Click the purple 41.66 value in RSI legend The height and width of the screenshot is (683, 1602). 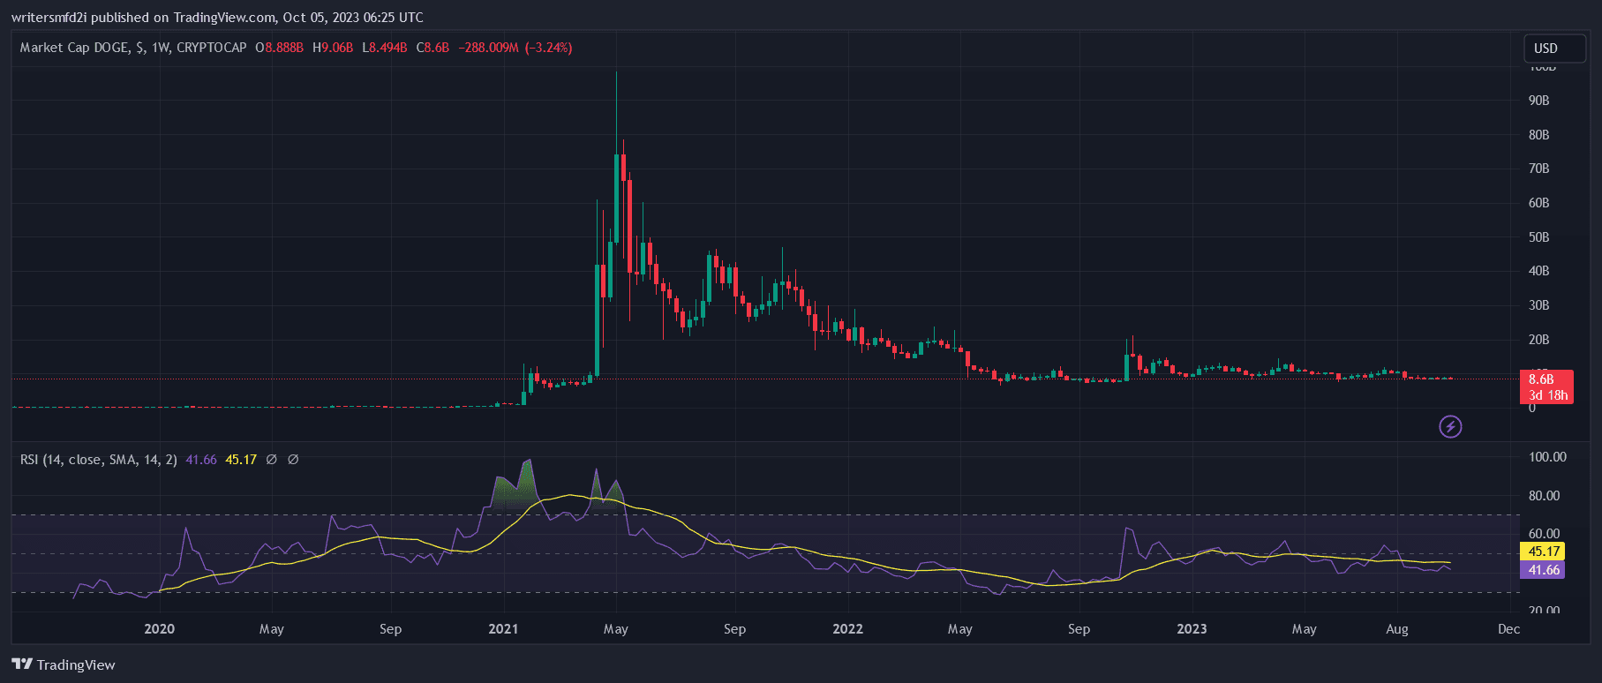(201, 460)
